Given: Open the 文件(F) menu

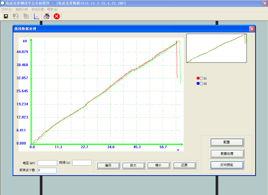Looking at the screenshot, I should (7, 9).
